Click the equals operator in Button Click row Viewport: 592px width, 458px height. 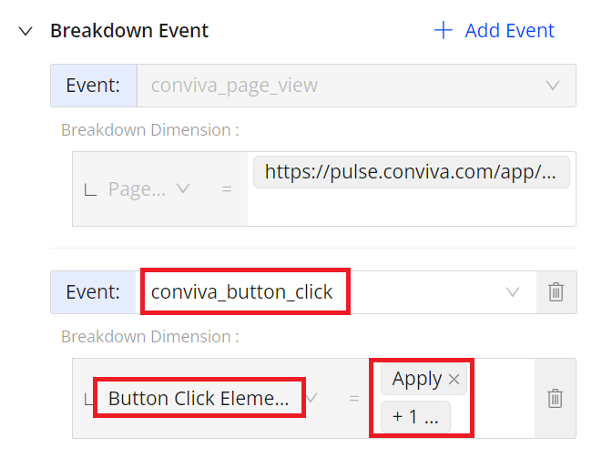click(353, 398)
